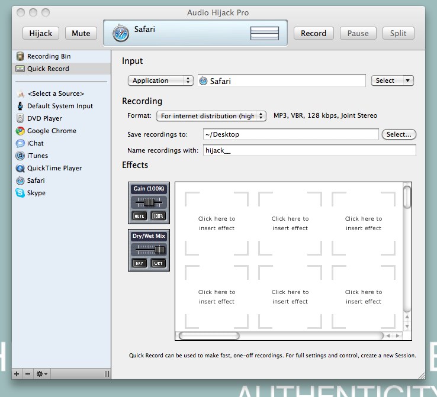Click Select... to choose save folder

pos(399,134)
